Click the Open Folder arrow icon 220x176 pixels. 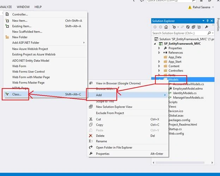point(91,147)
